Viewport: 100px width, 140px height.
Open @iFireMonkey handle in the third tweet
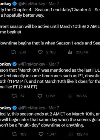[32, 108]
